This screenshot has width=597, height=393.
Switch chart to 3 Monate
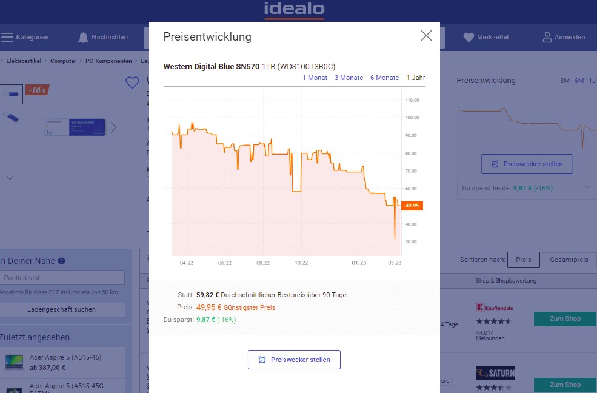349,78
